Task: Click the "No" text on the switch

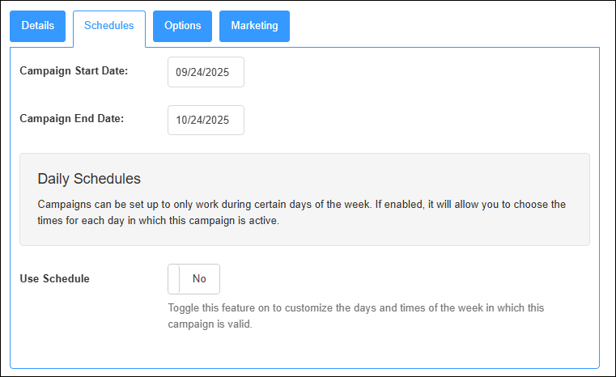Action: pyautogui.click(x=199, y=279)
